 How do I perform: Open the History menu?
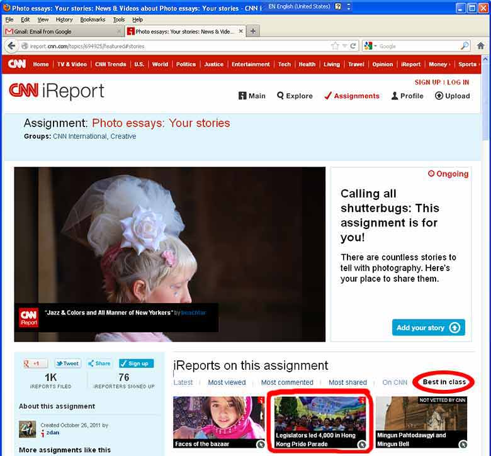[x=64, y=19]
